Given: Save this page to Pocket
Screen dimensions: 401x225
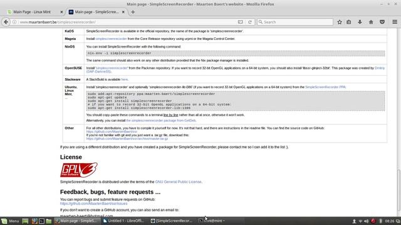Looking at the screenshot, I should tap(382, 22).
